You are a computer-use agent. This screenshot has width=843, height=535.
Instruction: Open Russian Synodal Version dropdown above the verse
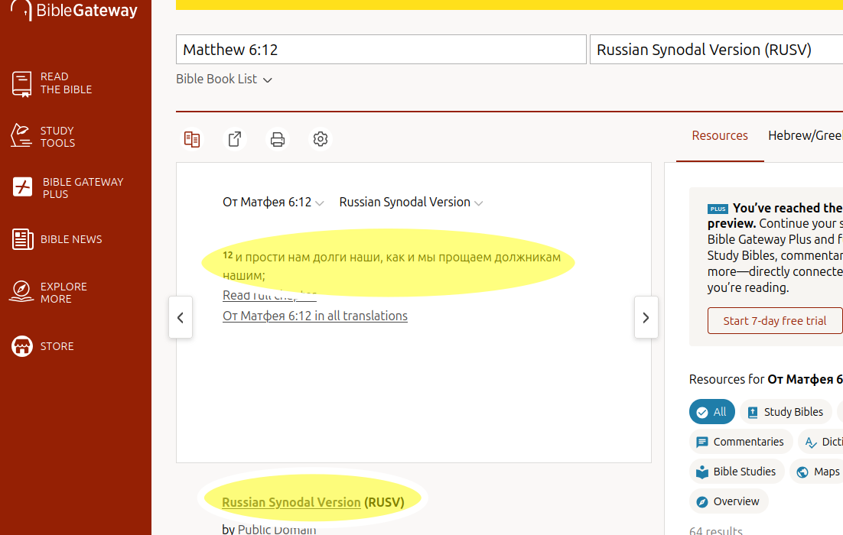coord(411,203)
